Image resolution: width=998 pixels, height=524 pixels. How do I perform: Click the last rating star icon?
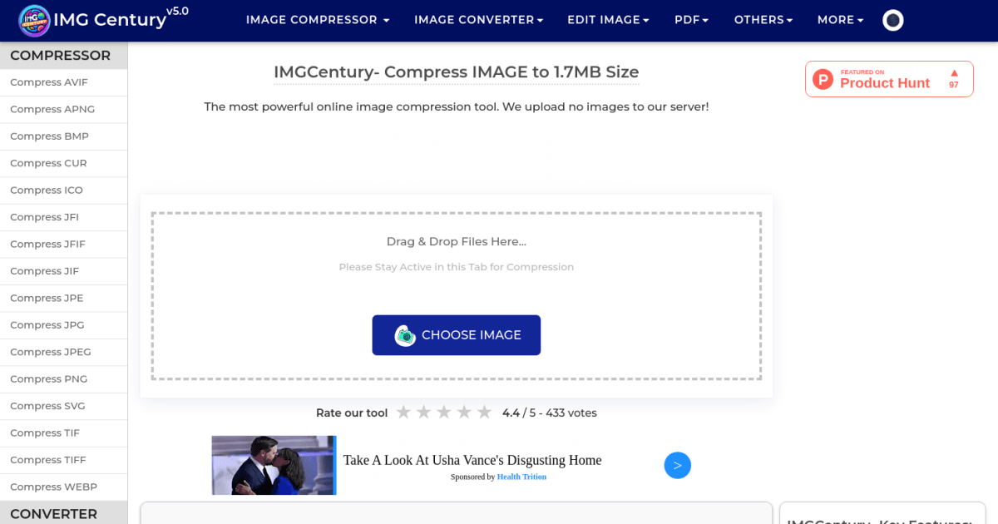485,412
